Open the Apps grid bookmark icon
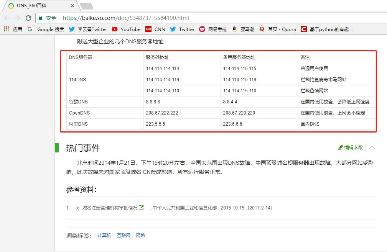 coord(7,29)
